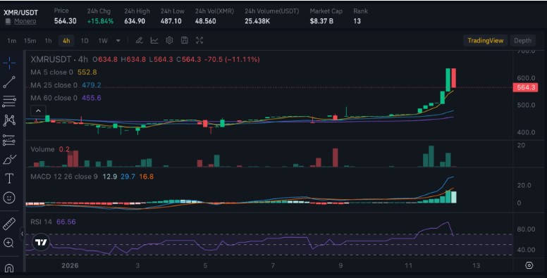Open the indicators chart icon
The height and width of the screenshot is (278, 547).
click(154, 40)
